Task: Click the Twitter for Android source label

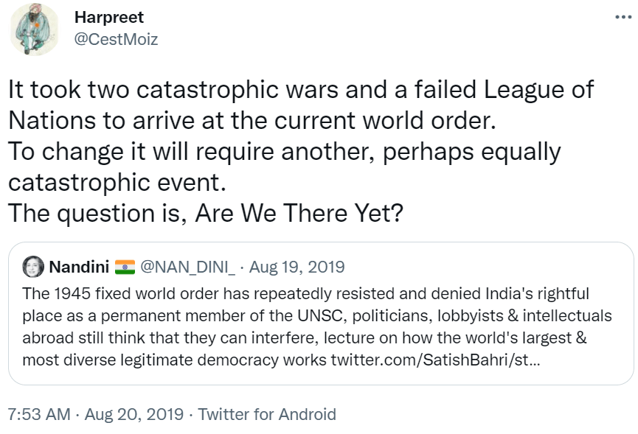Action: coord(267,414)
